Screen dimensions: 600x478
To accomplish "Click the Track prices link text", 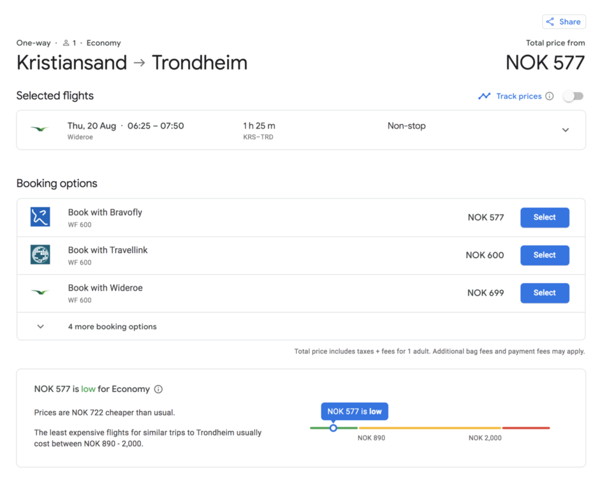I will pos(518,96).
